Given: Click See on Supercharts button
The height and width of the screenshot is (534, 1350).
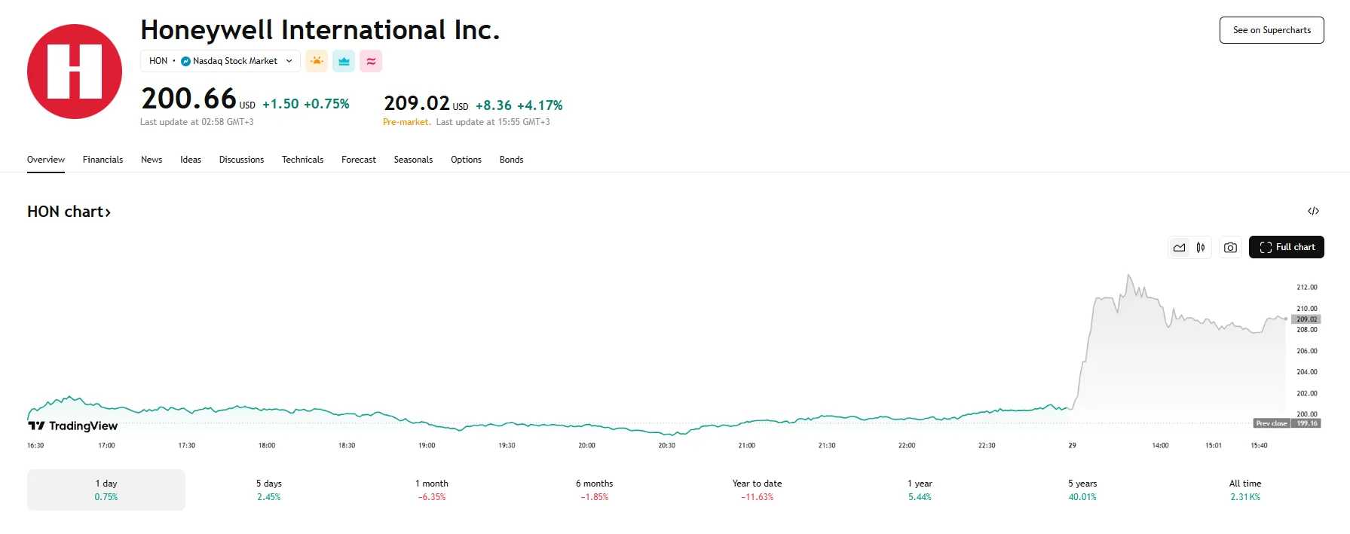Looking at the screenshot, I should pos(1272,30).
